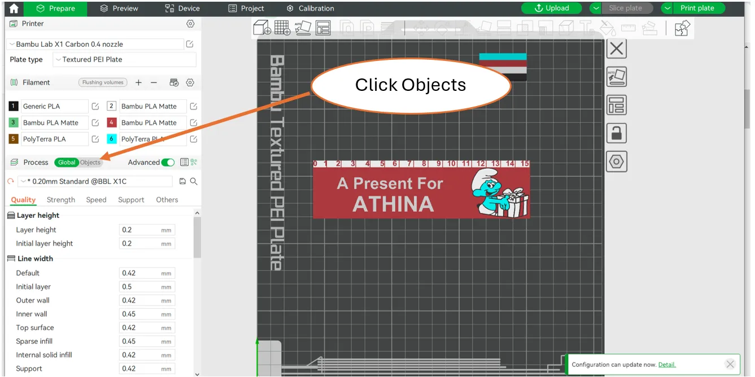
Task: Switch to the Device tab
Action: pyautogui.click(x=182, y=8)
